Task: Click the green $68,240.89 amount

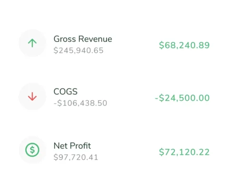Action: click(184, 45)
